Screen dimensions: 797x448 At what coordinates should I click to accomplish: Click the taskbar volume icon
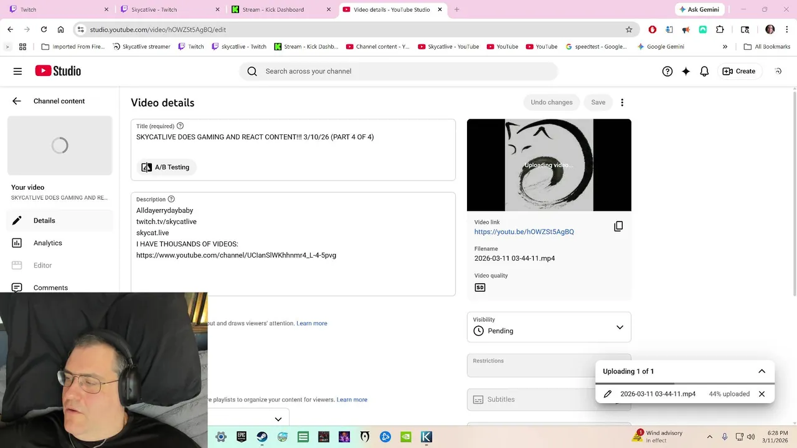(751, 437)
